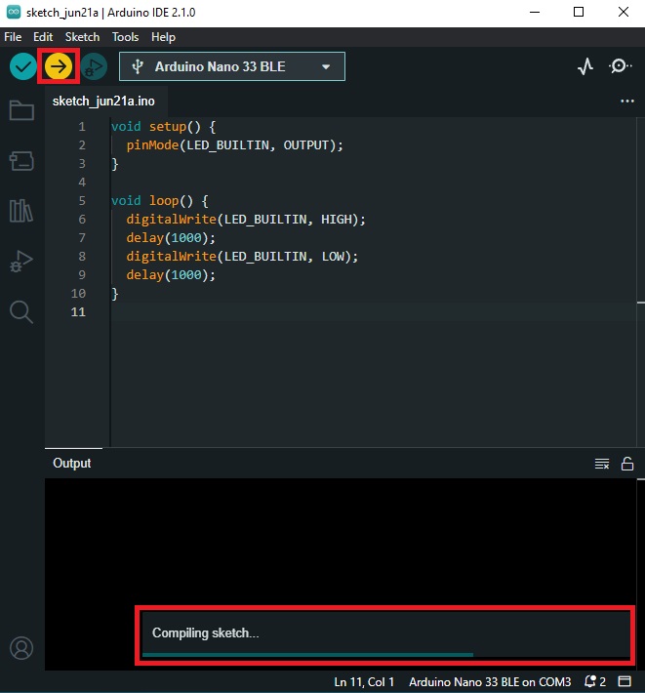Open the Sketchbook folder panel

point(21,110)
